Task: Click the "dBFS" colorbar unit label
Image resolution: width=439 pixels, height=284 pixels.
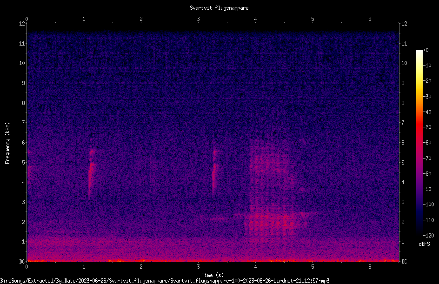Action: (x=424, y=244)
